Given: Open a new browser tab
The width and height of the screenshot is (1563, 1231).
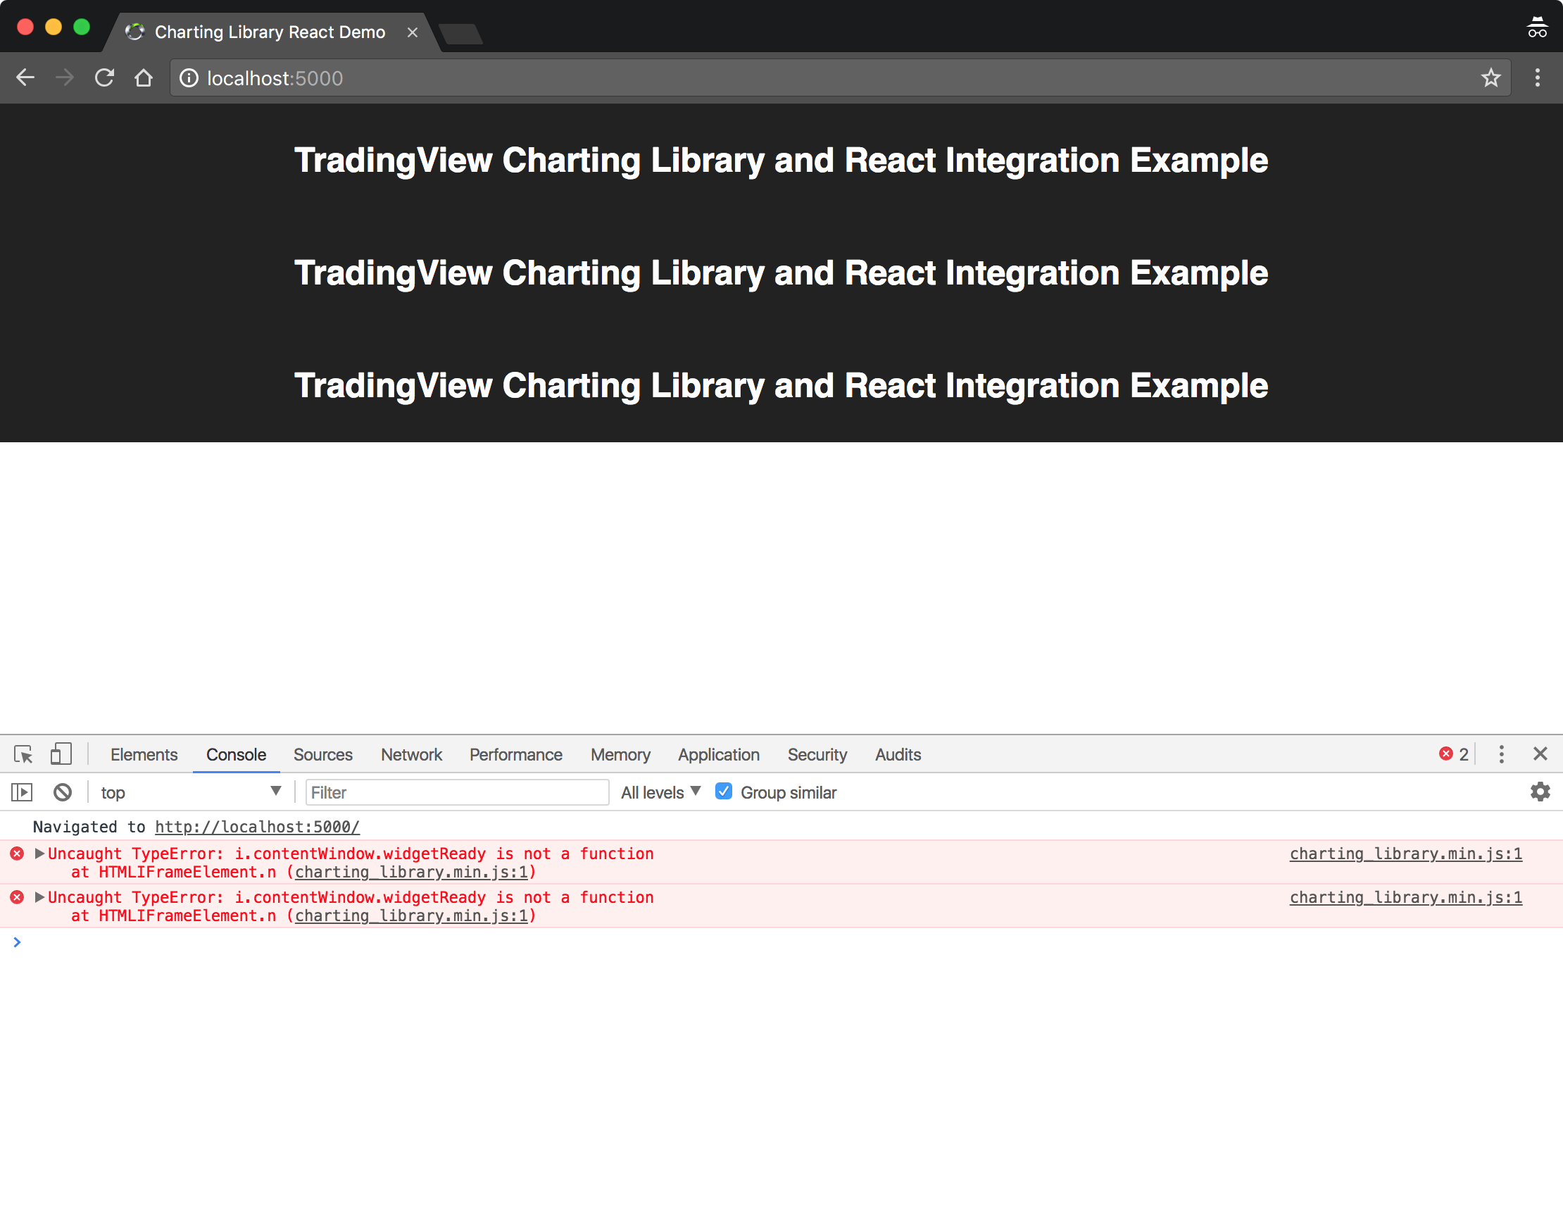Looking at the screenshot, I should tap(461, 34).
